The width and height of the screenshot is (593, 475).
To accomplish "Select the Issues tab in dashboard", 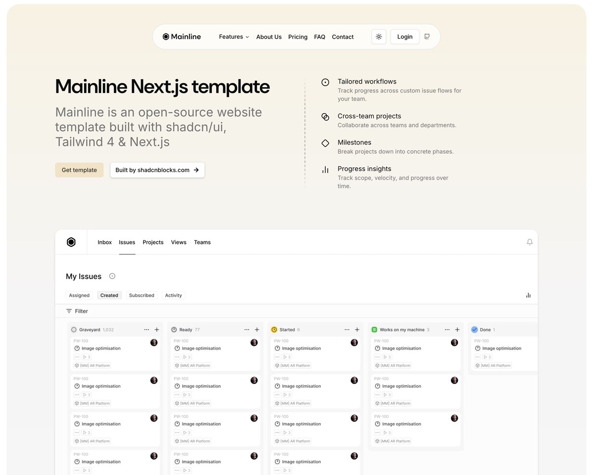I will (x=127, y=242).
